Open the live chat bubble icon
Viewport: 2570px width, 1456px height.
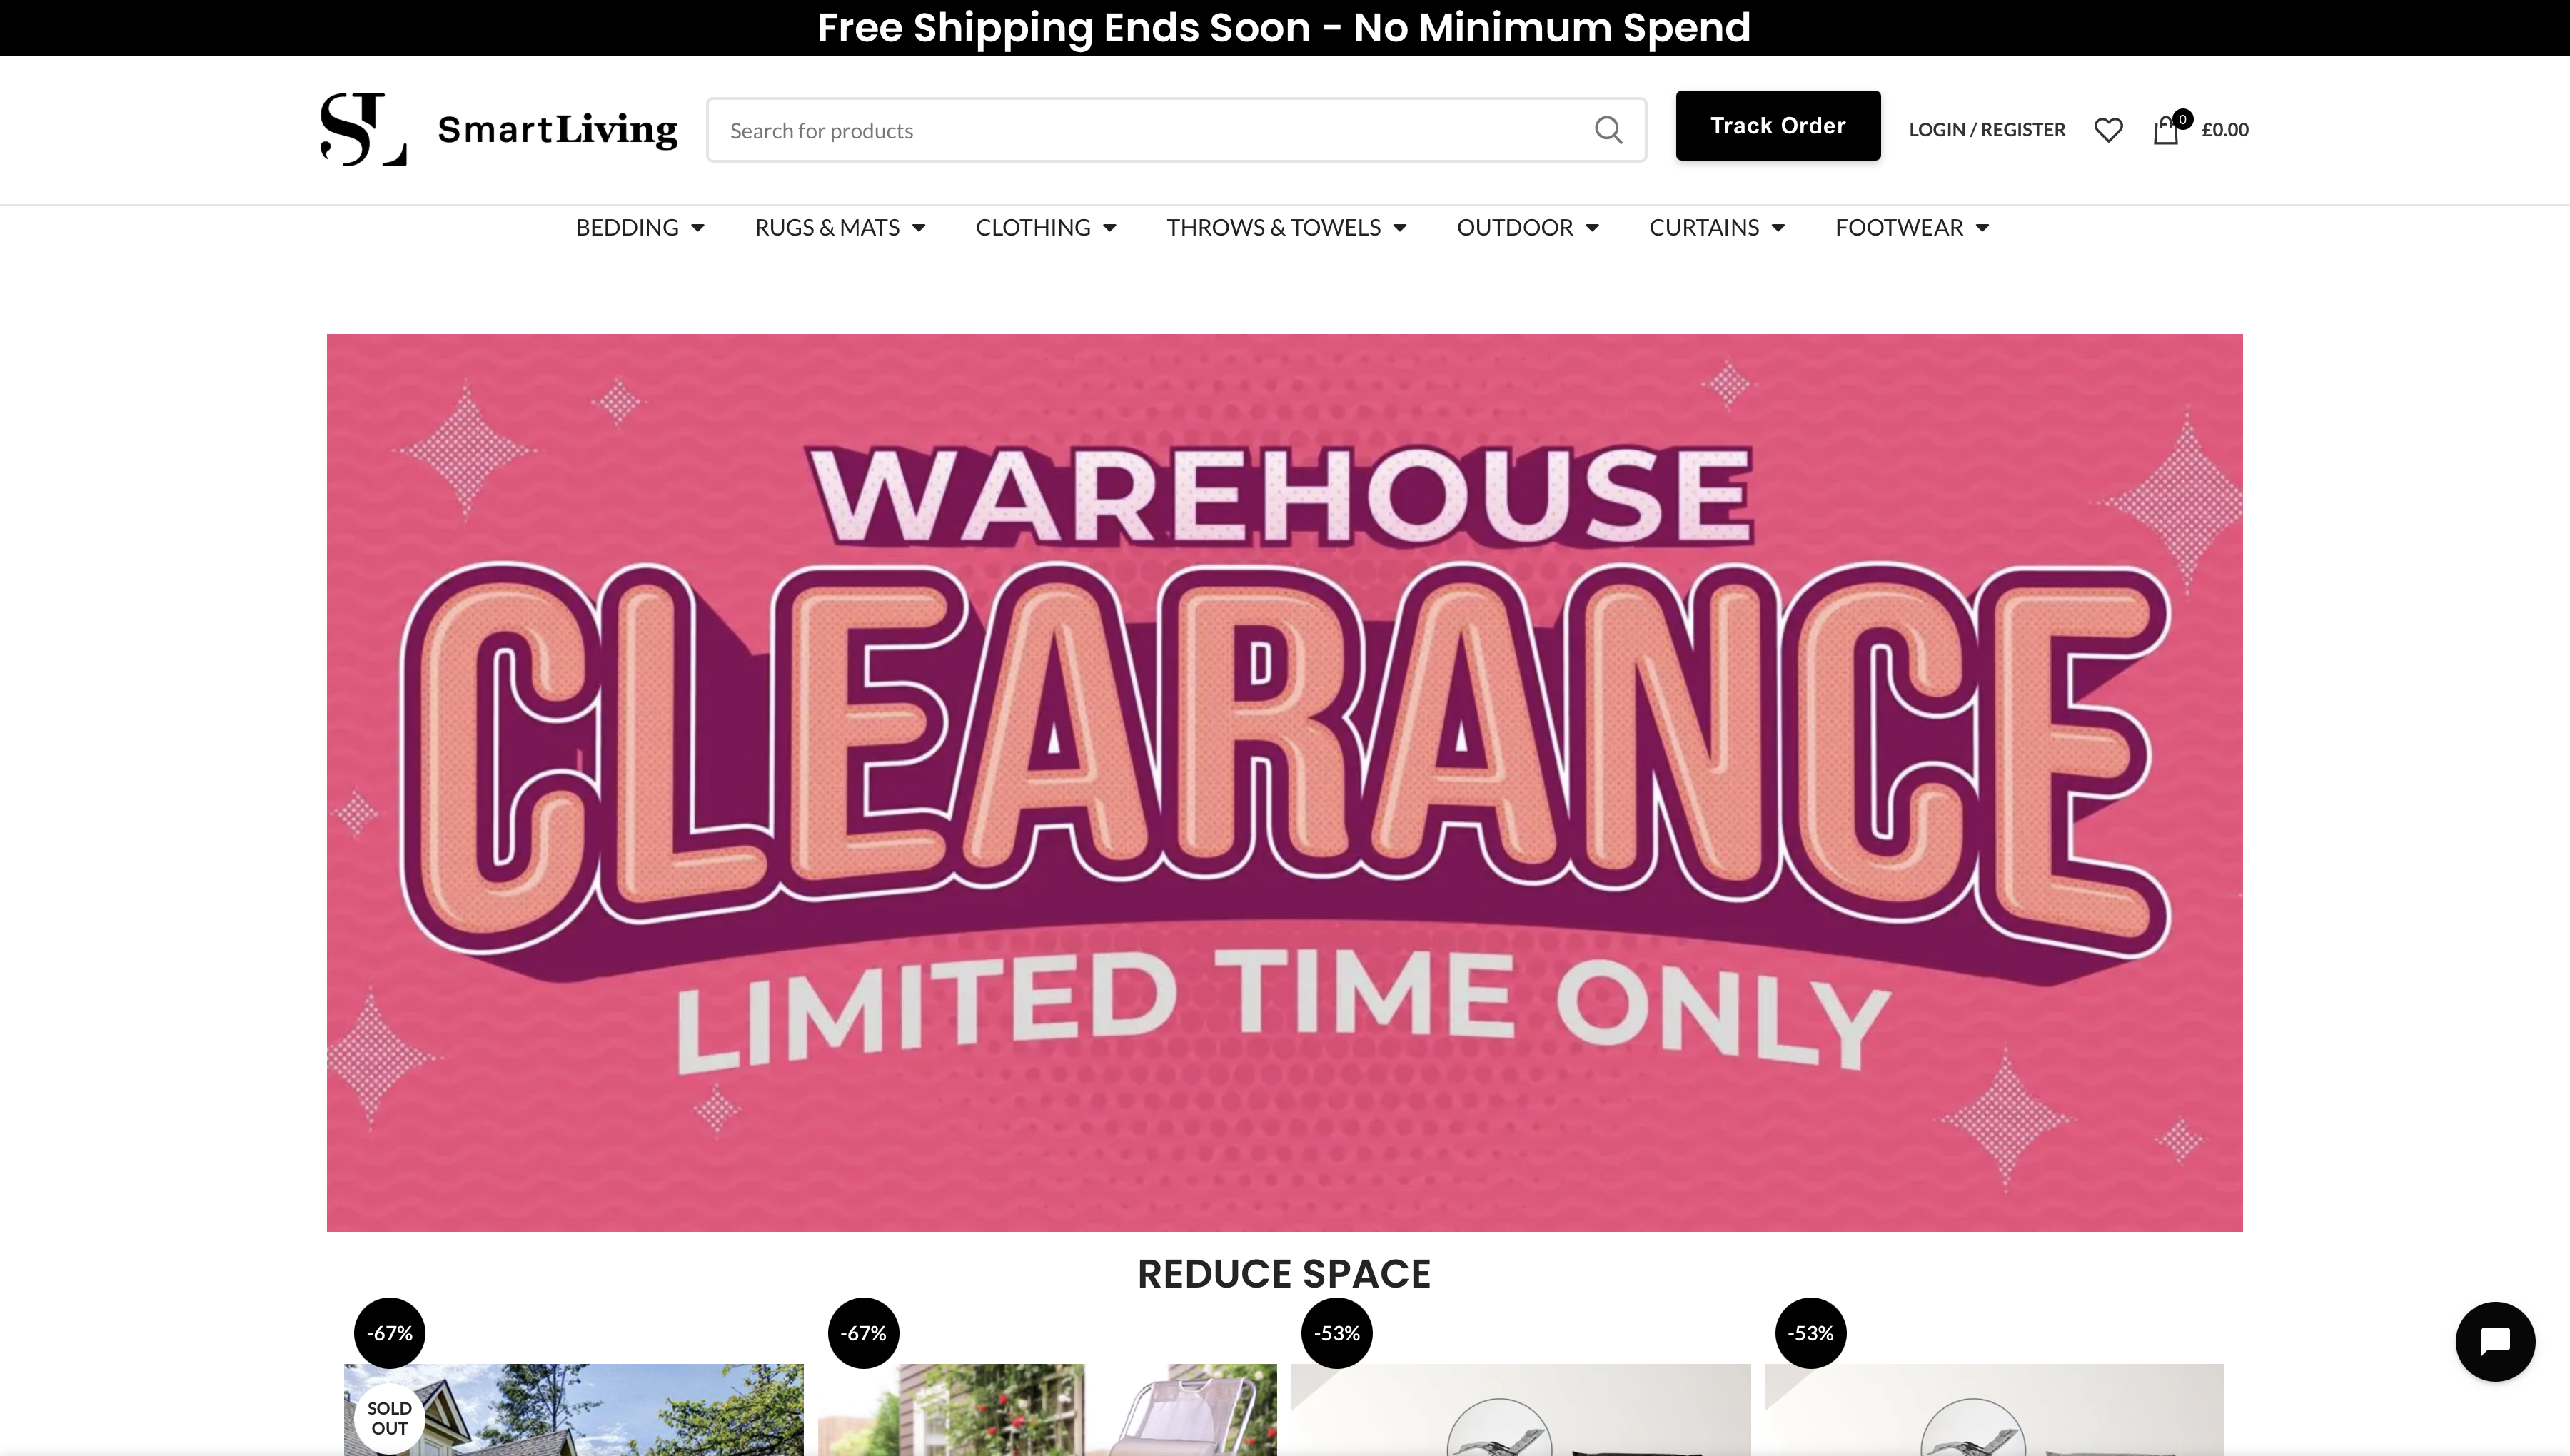2494,1341
